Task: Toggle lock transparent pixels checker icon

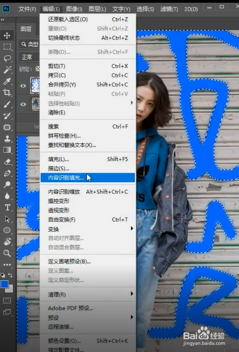Action: 37,69
